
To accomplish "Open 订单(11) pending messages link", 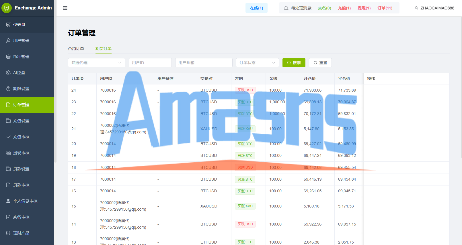I will (385, 8).
